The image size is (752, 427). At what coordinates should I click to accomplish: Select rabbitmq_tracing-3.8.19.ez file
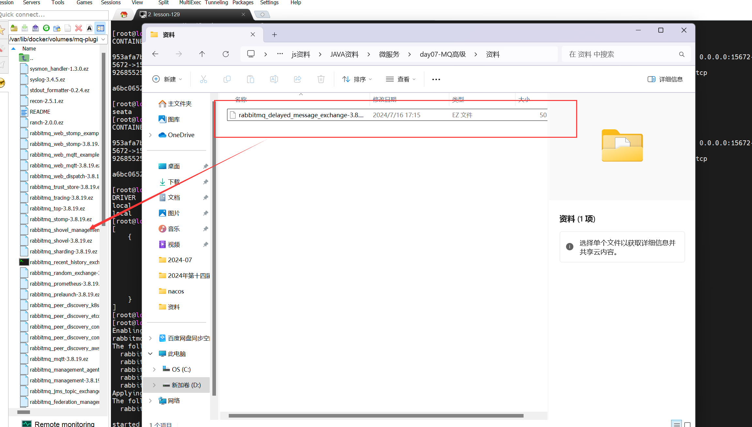(x=61, y=198)
